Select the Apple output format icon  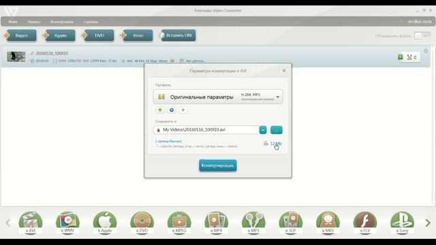105,223
